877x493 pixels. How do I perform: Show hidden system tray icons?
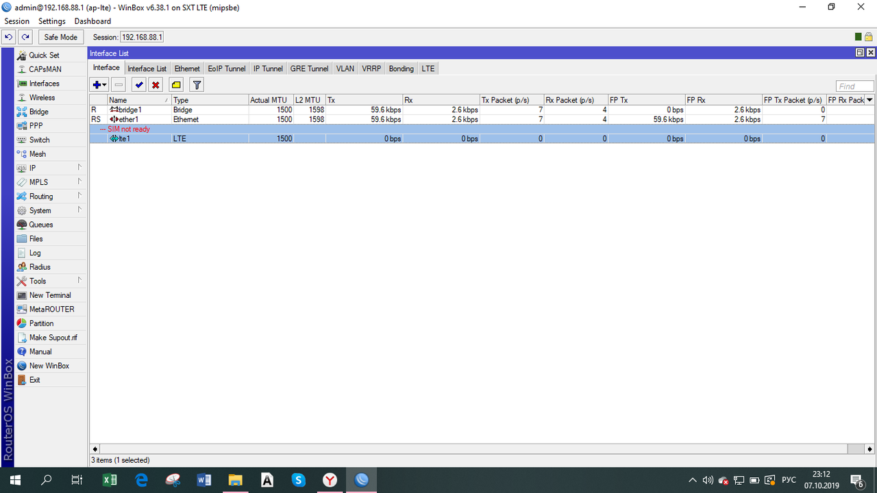click(693, 480)
